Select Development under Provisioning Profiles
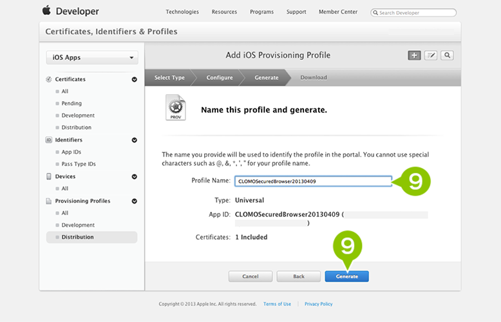 coord(78,225)
